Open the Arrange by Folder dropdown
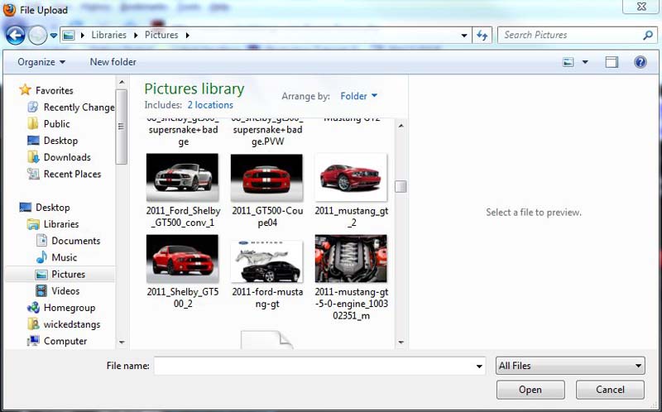Viewport: 662px width, 412px height. pos(358,96)
